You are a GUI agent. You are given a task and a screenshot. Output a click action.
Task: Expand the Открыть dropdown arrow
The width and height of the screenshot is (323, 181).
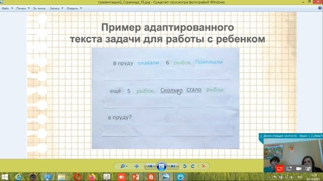click(81, 8)
